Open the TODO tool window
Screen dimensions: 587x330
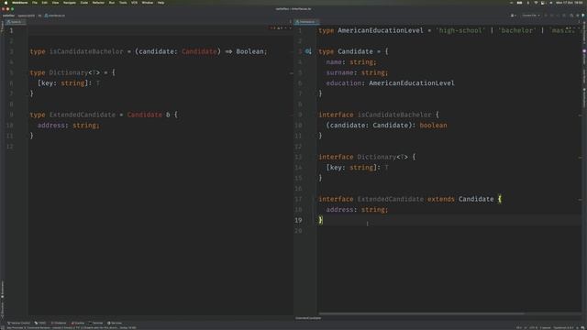coord(40,323)
